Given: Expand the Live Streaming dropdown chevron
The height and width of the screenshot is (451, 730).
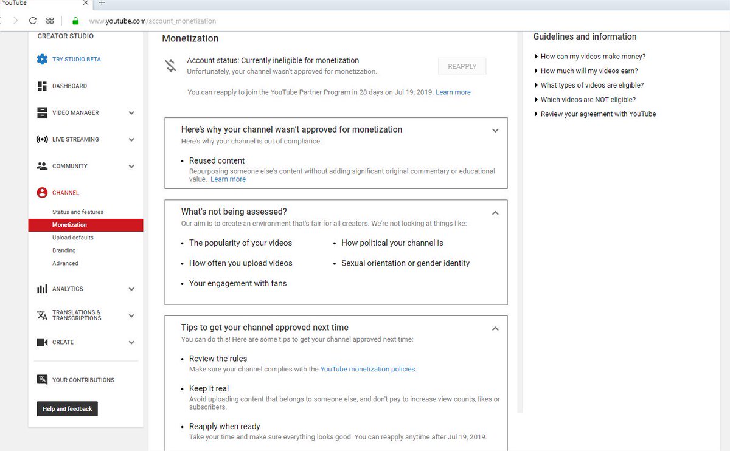Looking at the screenshot, I should tap(131, 140).
